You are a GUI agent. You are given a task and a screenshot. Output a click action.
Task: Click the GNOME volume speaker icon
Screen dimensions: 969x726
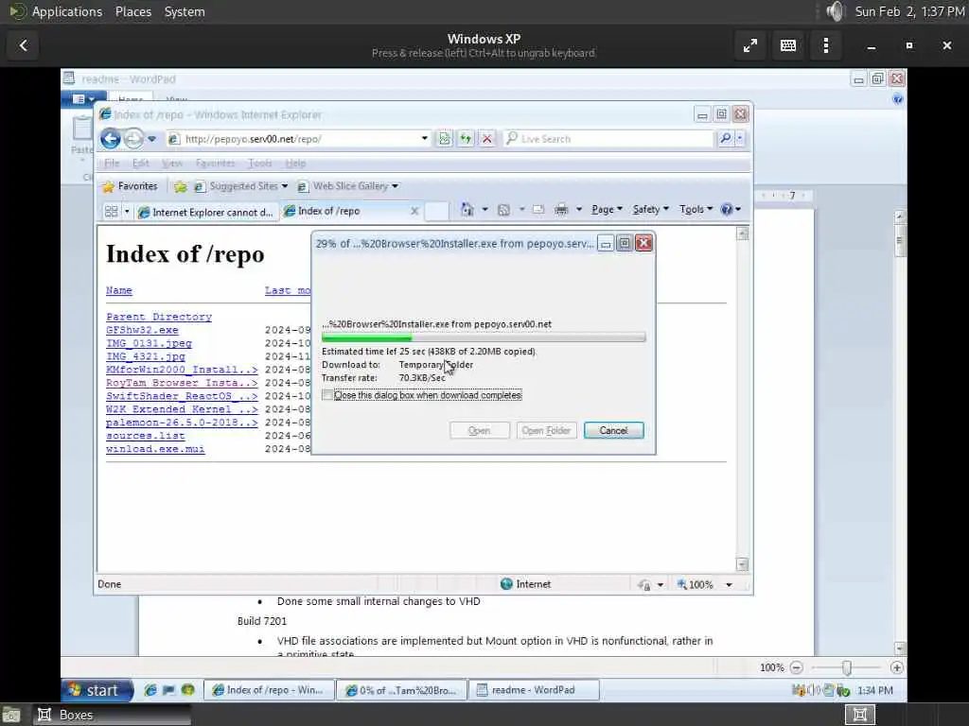(x=835, y=11)
